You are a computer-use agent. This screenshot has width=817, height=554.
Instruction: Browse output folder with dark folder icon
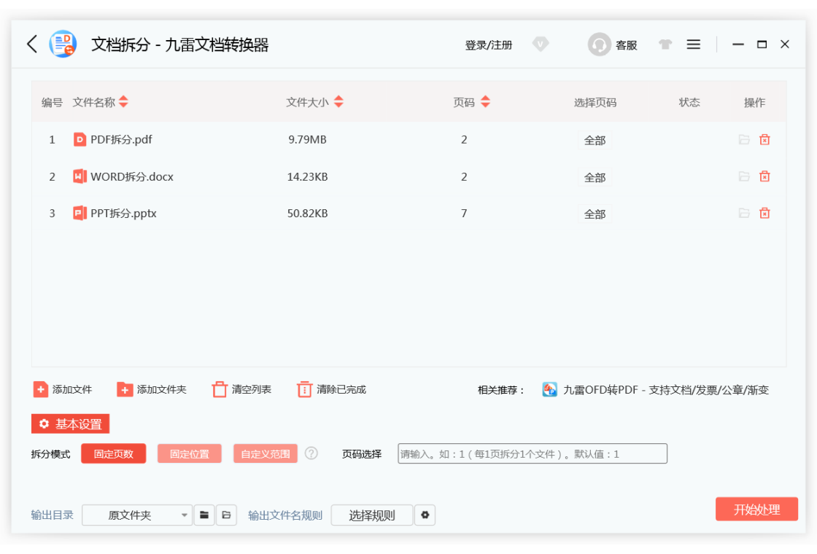tap(204, 515)
